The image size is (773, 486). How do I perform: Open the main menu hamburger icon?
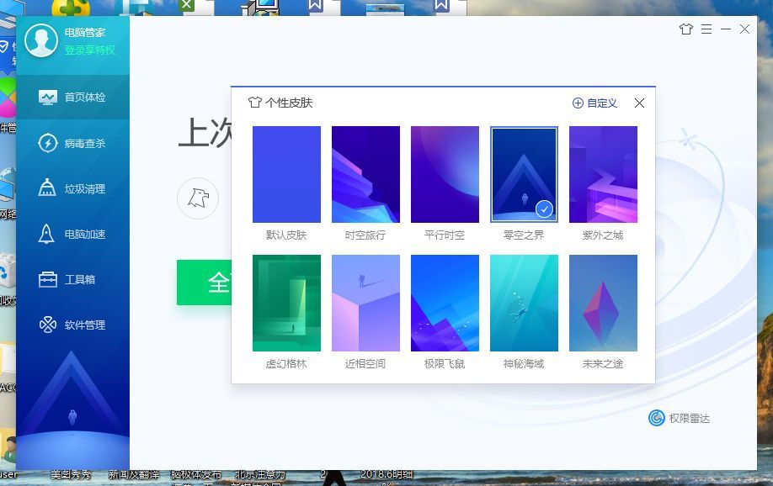pyautogui.click(x=706, y=29)
